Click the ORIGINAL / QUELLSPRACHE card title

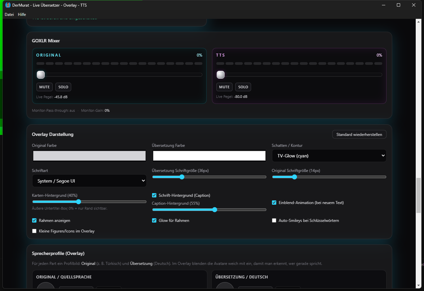(64, 277)
